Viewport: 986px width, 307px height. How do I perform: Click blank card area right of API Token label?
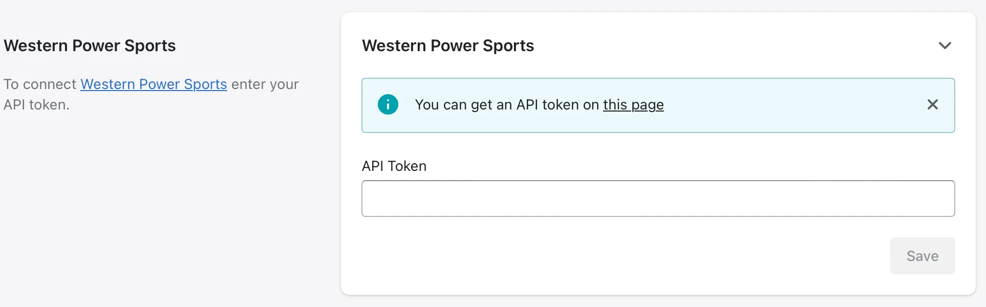[666, 166]
